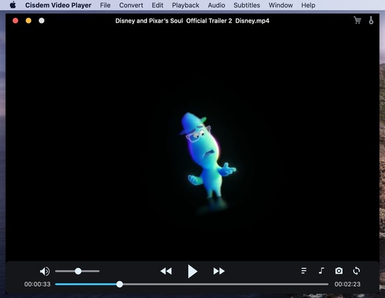Screen dimensions: 385x298
Task: Open the Subtitles menu
Action: coord(247,5)
